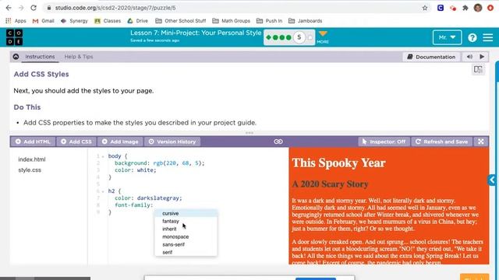Click the Add Image button

coord(120,142)
